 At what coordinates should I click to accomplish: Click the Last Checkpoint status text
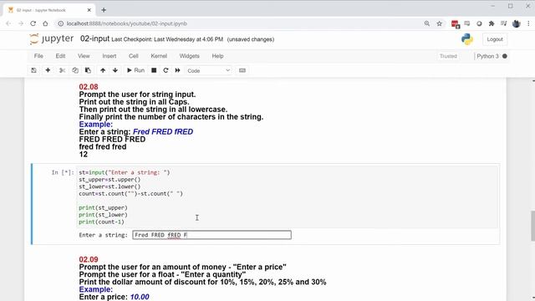click(x=167, y=39)
